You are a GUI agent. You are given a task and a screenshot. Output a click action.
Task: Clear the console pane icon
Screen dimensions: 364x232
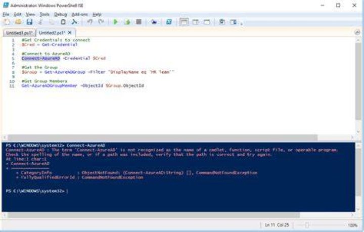(74, 22)
